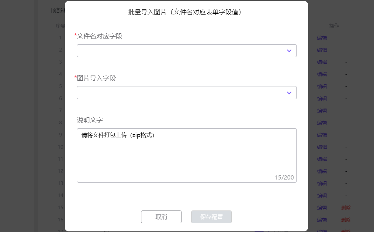
Task: Open 编辑 for row 9
Action: point(322,135)
